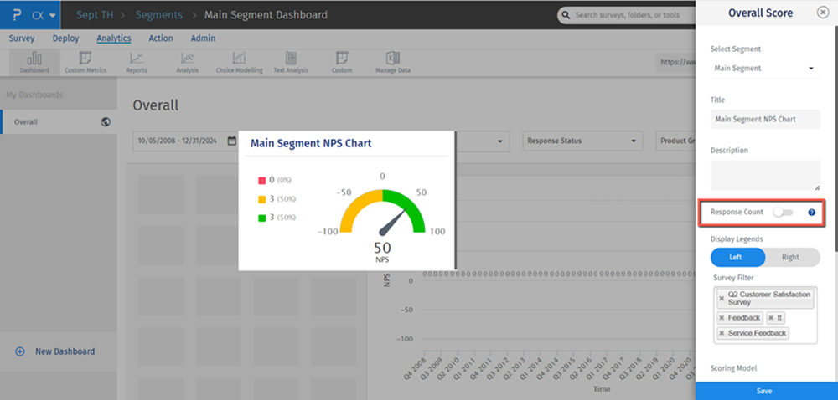
Task: Click the globe icon beside Overall
Action: tap(106, 121)
